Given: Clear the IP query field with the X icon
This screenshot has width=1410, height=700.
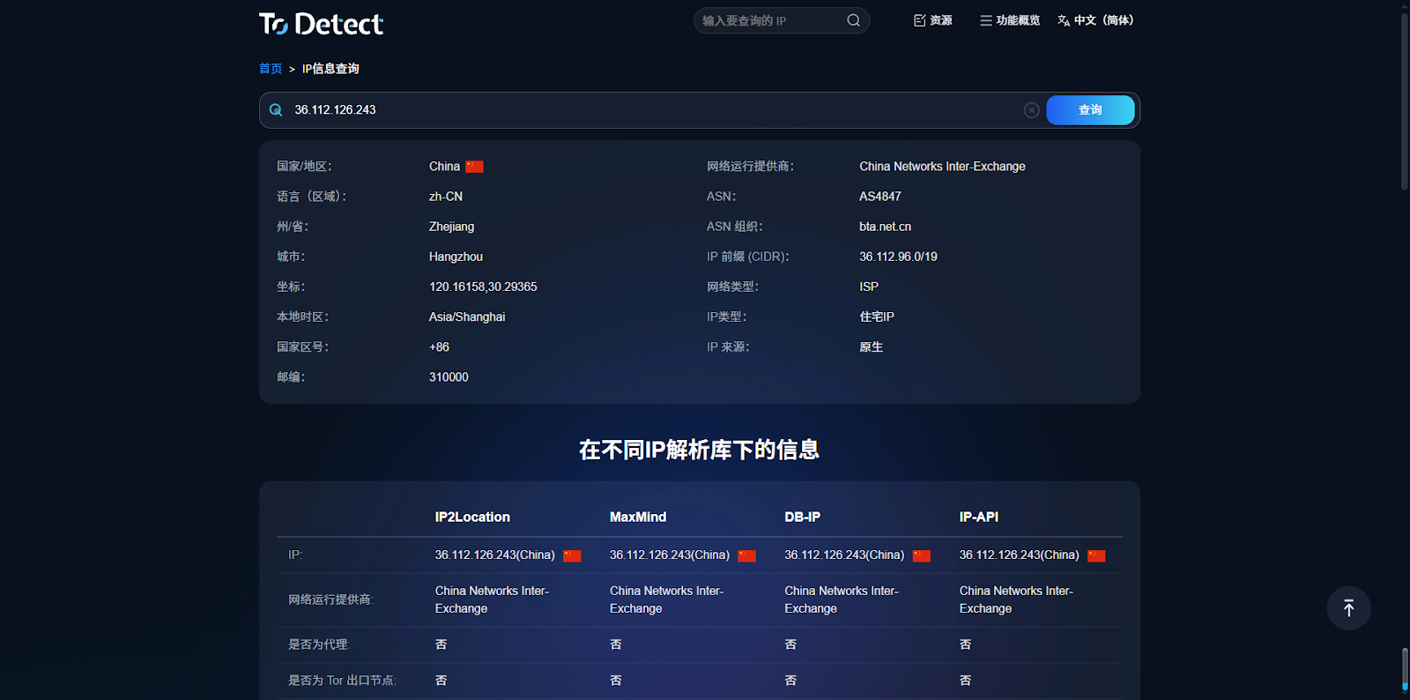Looking at the screenshot, I should coord(1031,110).
